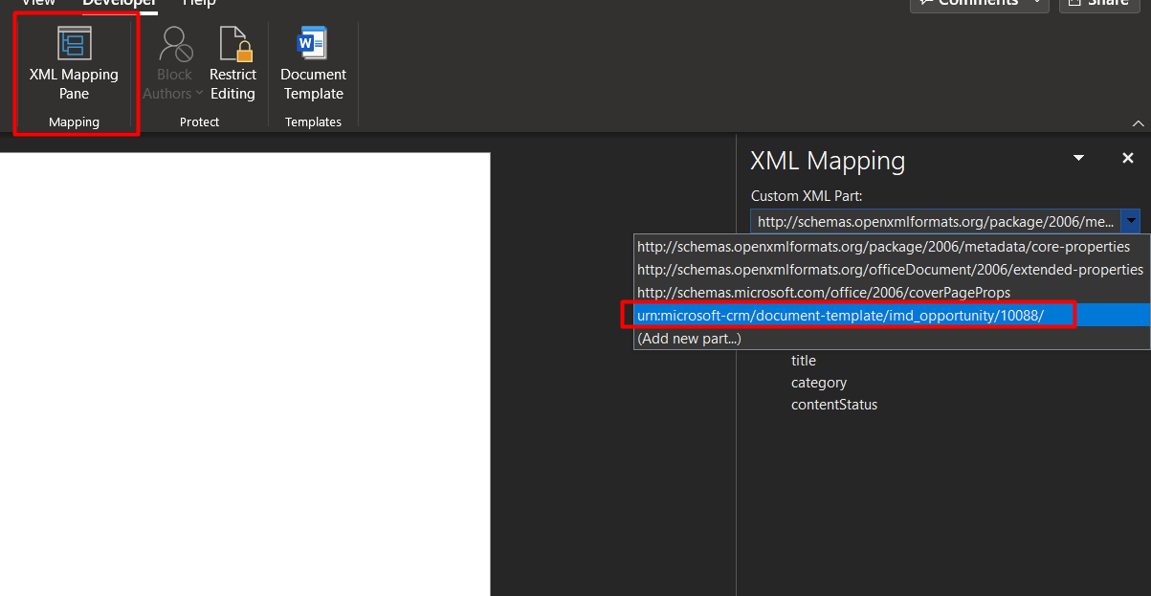
Task: Open the Comments dropdown menu
Action: tap(1035, 3)
